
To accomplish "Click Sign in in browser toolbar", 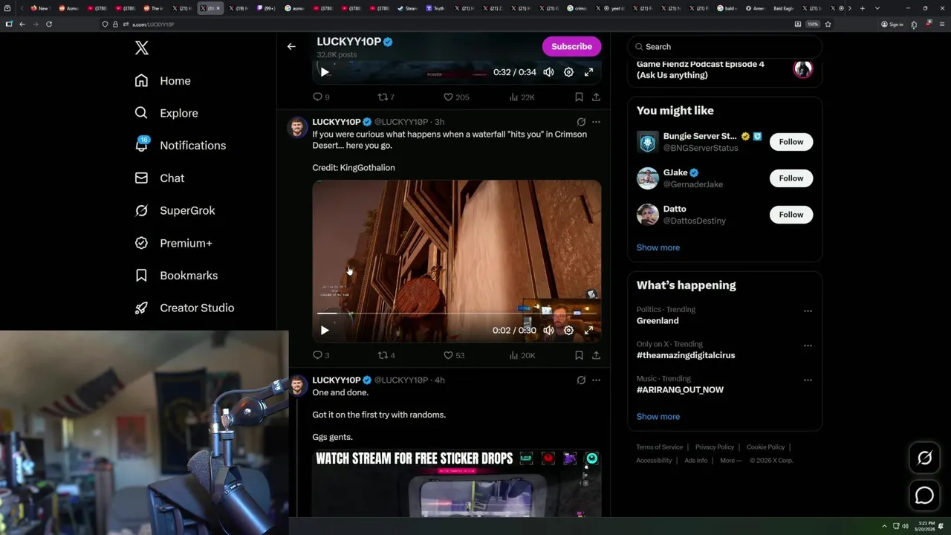I will pos(892,24).
